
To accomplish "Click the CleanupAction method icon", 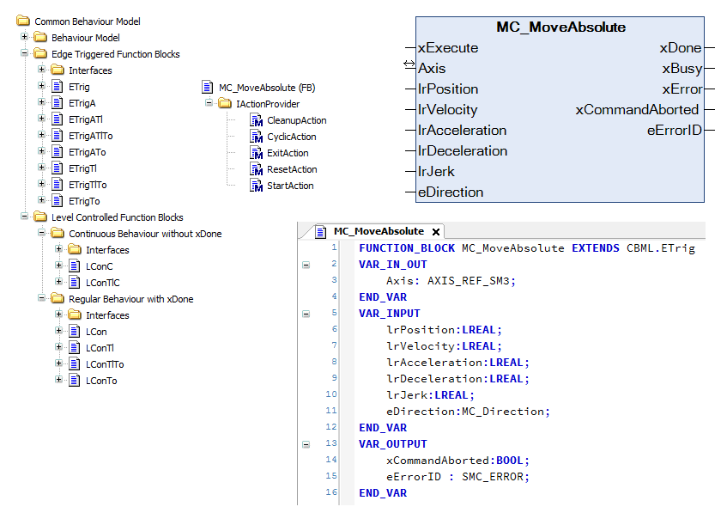I will (256, 120).
